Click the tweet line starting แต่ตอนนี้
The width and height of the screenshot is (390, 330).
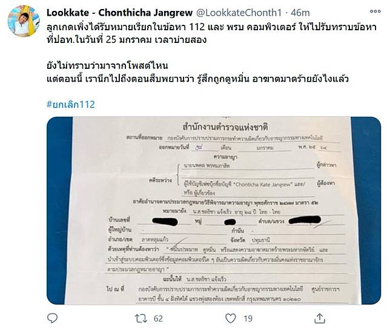(198, 79)
